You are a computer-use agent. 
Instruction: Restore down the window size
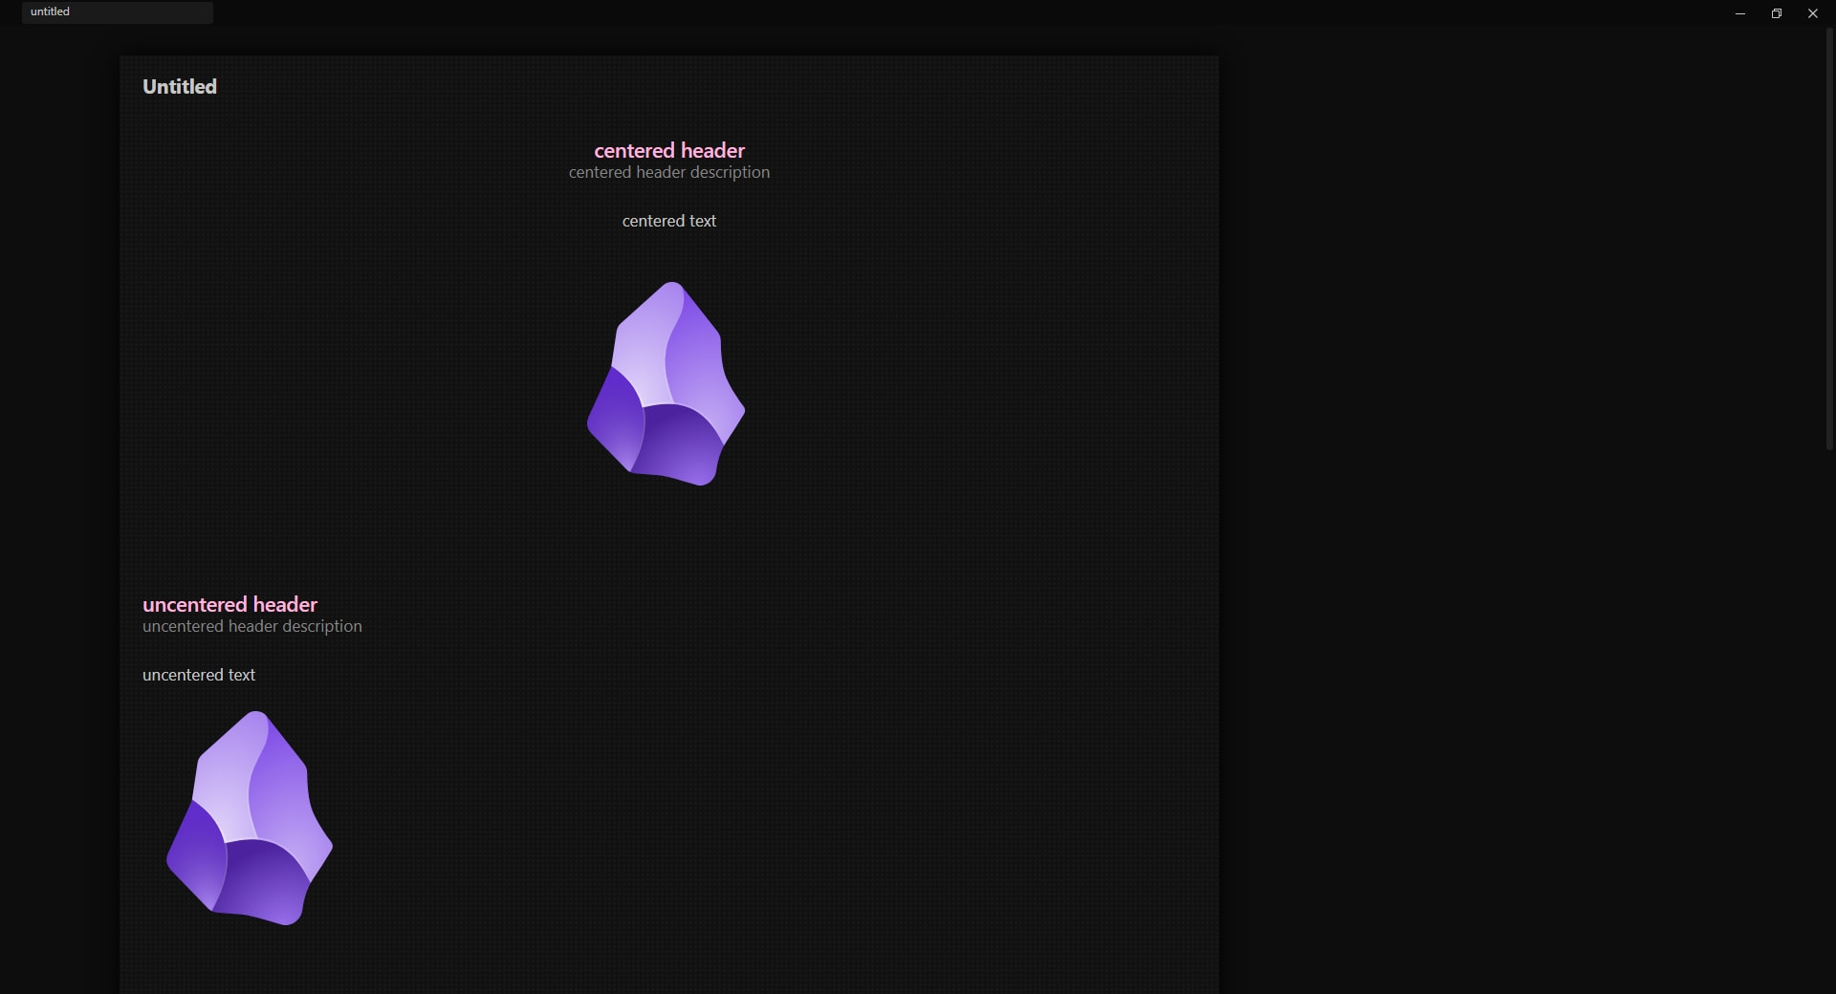click(1777, 13)
